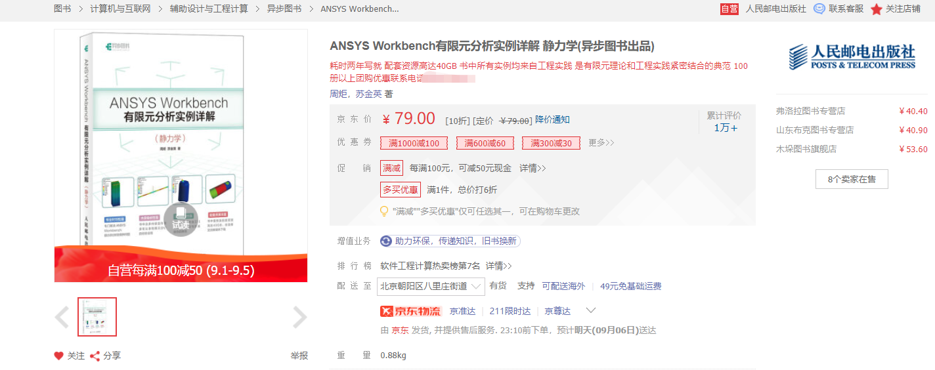
Task: Open the 图书 breadcrumb
Action: coord(62,9)
